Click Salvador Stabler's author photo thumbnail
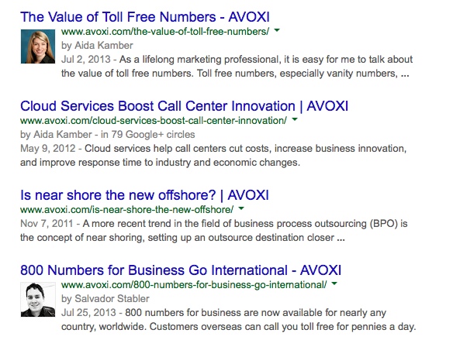The width and height of the screenshot is (453, 347). tap(38, 300)
